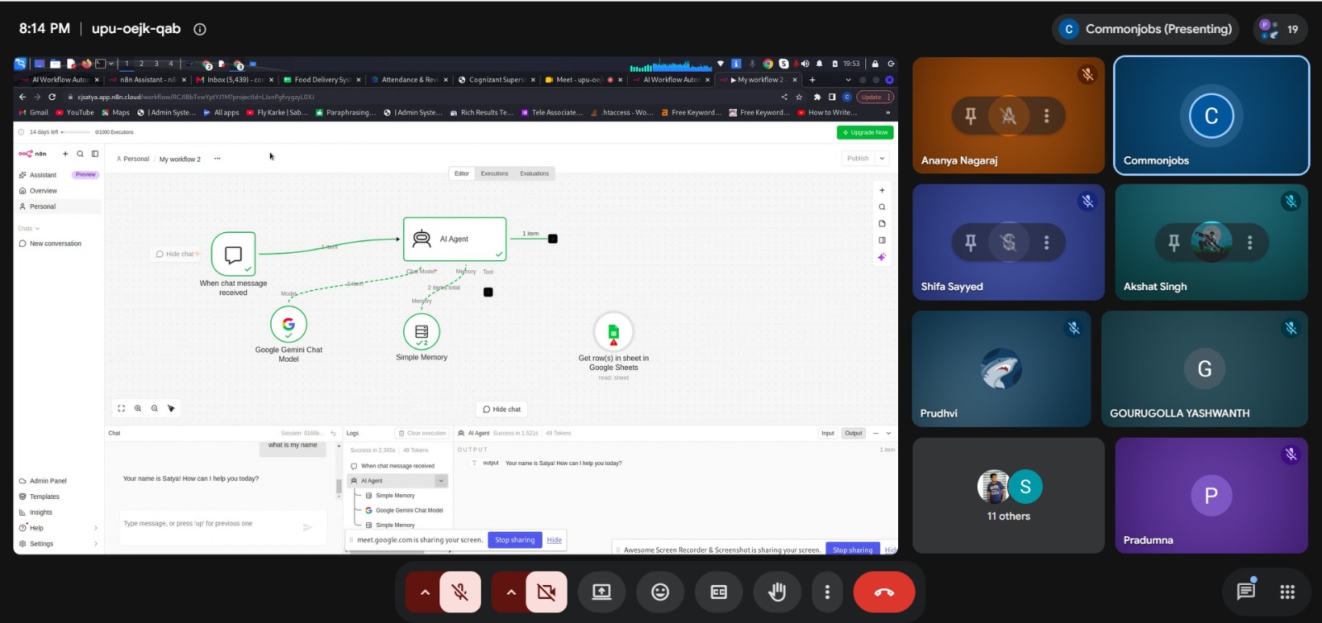Viewport: 1322px width, 623px height.
Task: Toggle closed captions in the Meet toolbar
Action: click(x=719, y=592)
